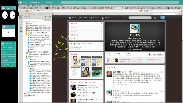Open Blogger in the Share page bar

click(32, 14)
